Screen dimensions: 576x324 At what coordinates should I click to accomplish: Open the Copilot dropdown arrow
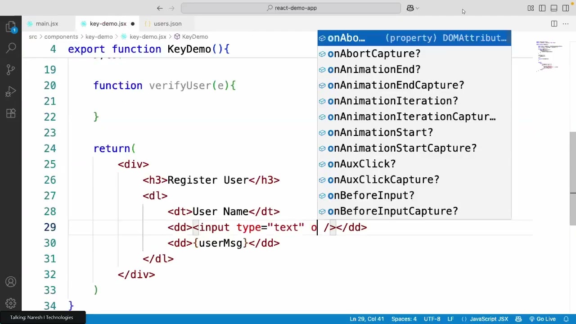click(x=418, y=8)
